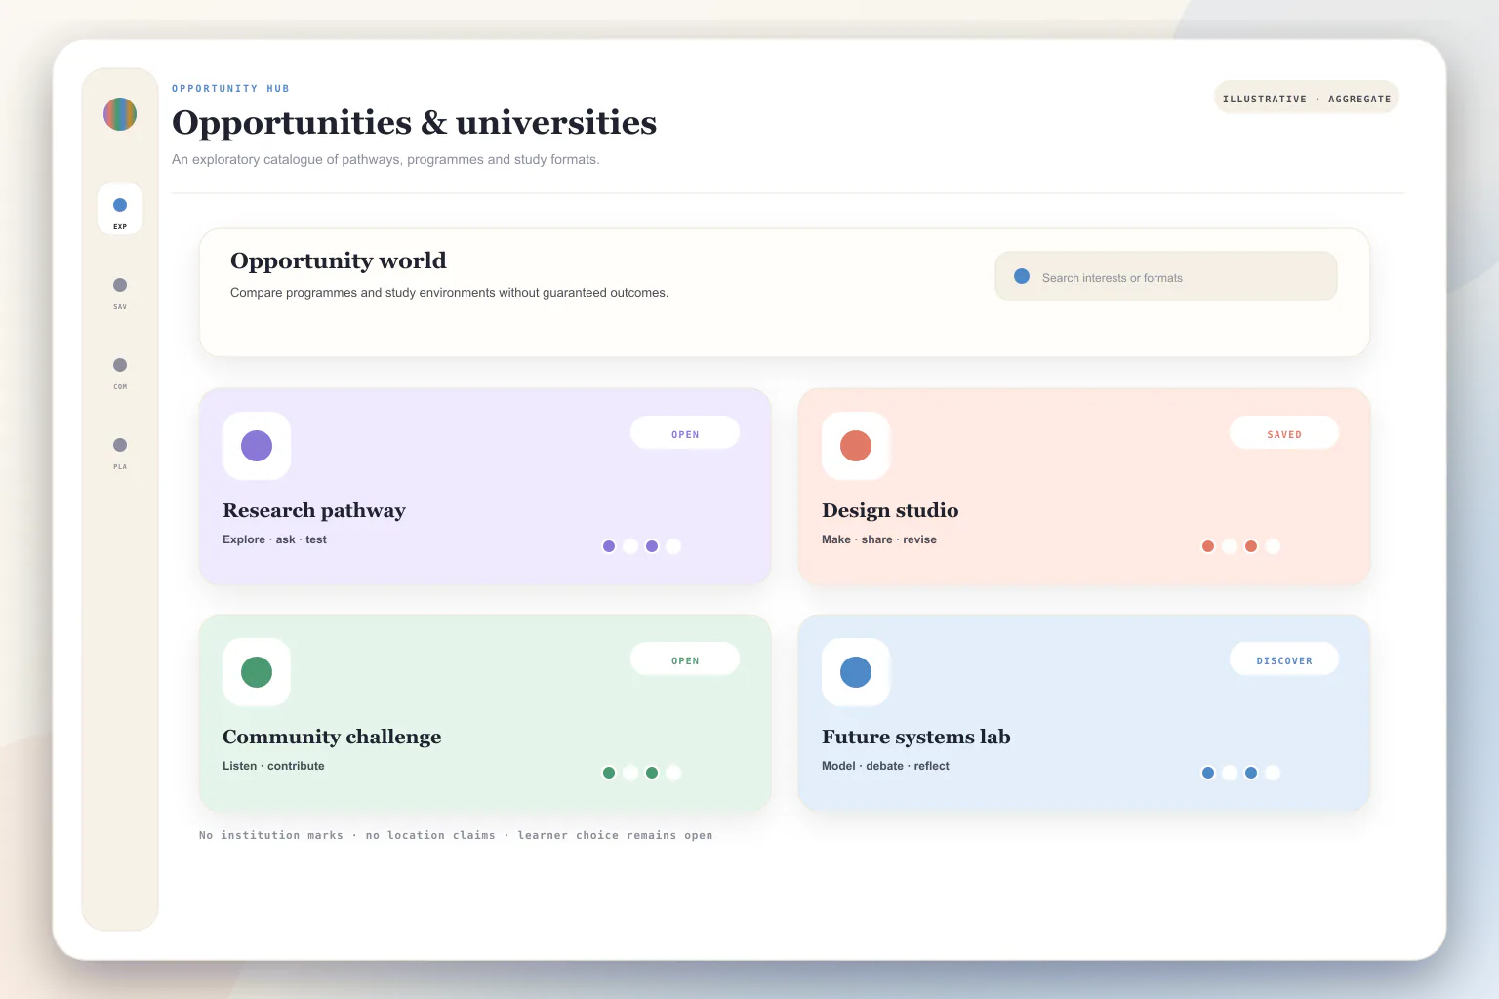Click the 'Explore · ask · test' subtitle
This screenshot has width=1499, height=999.
coord(274,539)
